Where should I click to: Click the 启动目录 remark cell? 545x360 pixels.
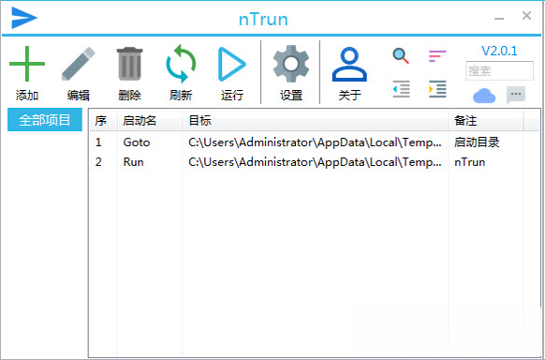477,142
